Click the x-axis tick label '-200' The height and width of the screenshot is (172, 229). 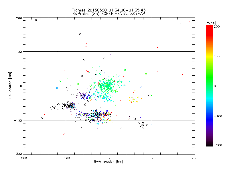[23, 158]
